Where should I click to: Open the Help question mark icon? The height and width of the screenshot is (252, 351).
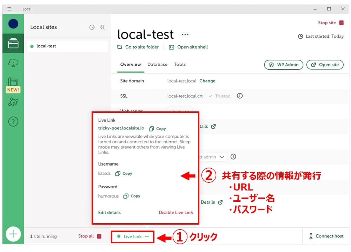(x=13, y=122)
